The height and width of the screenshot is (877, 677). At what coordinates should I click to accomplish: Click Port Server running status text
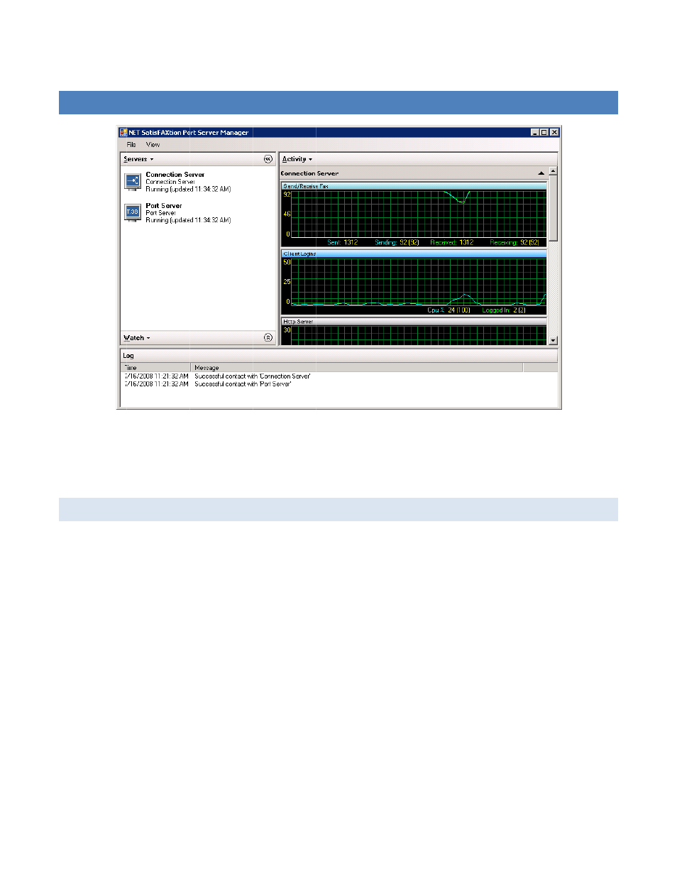189,221
